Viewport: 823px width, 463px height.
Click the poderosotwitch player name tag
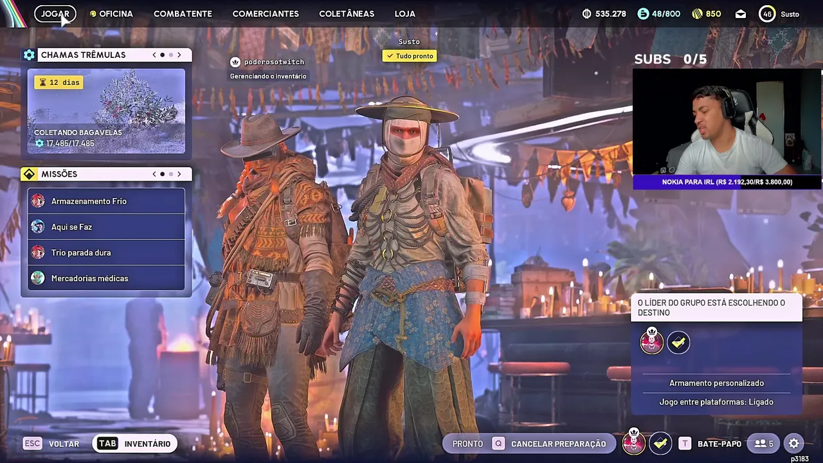274,62
